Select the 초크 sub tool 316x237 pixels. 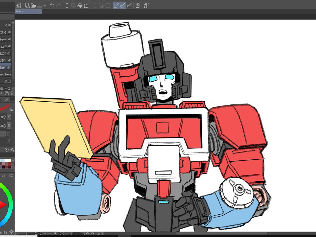[6, 81]
